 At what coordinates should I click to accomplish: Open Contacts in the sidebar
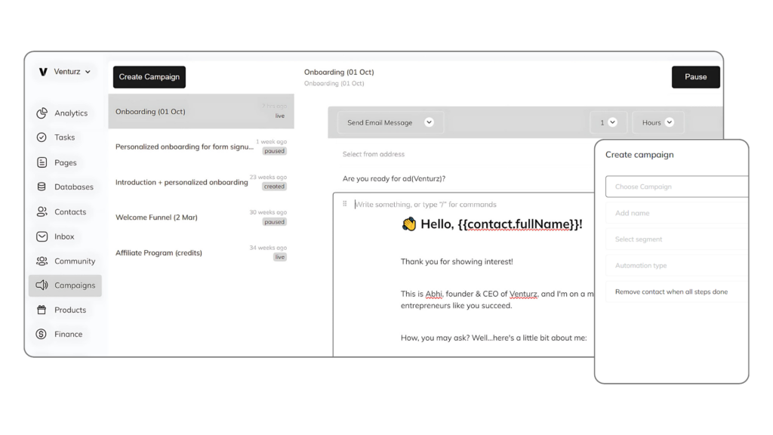coord(65,211)
